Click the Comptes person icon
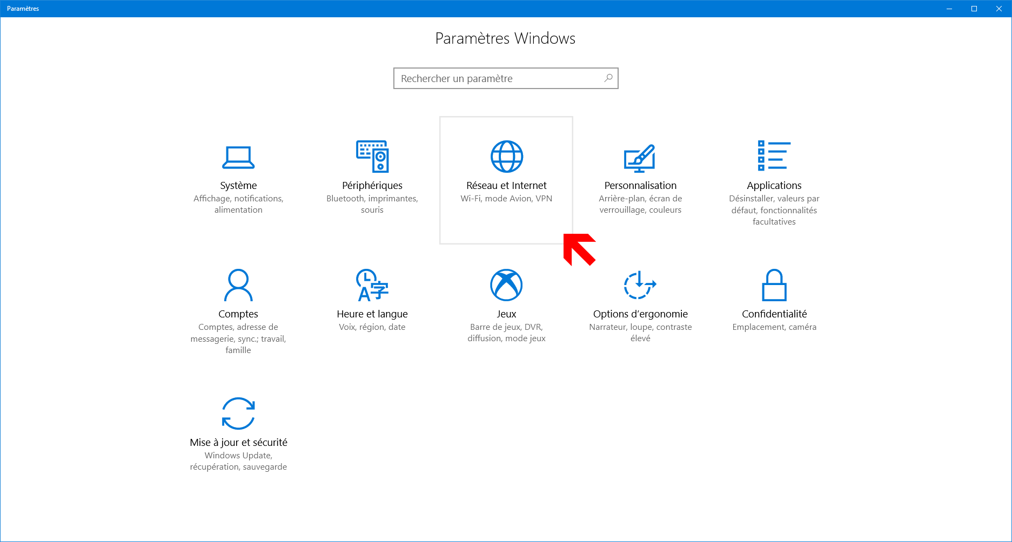1012x542 pixels. (238, 285)
